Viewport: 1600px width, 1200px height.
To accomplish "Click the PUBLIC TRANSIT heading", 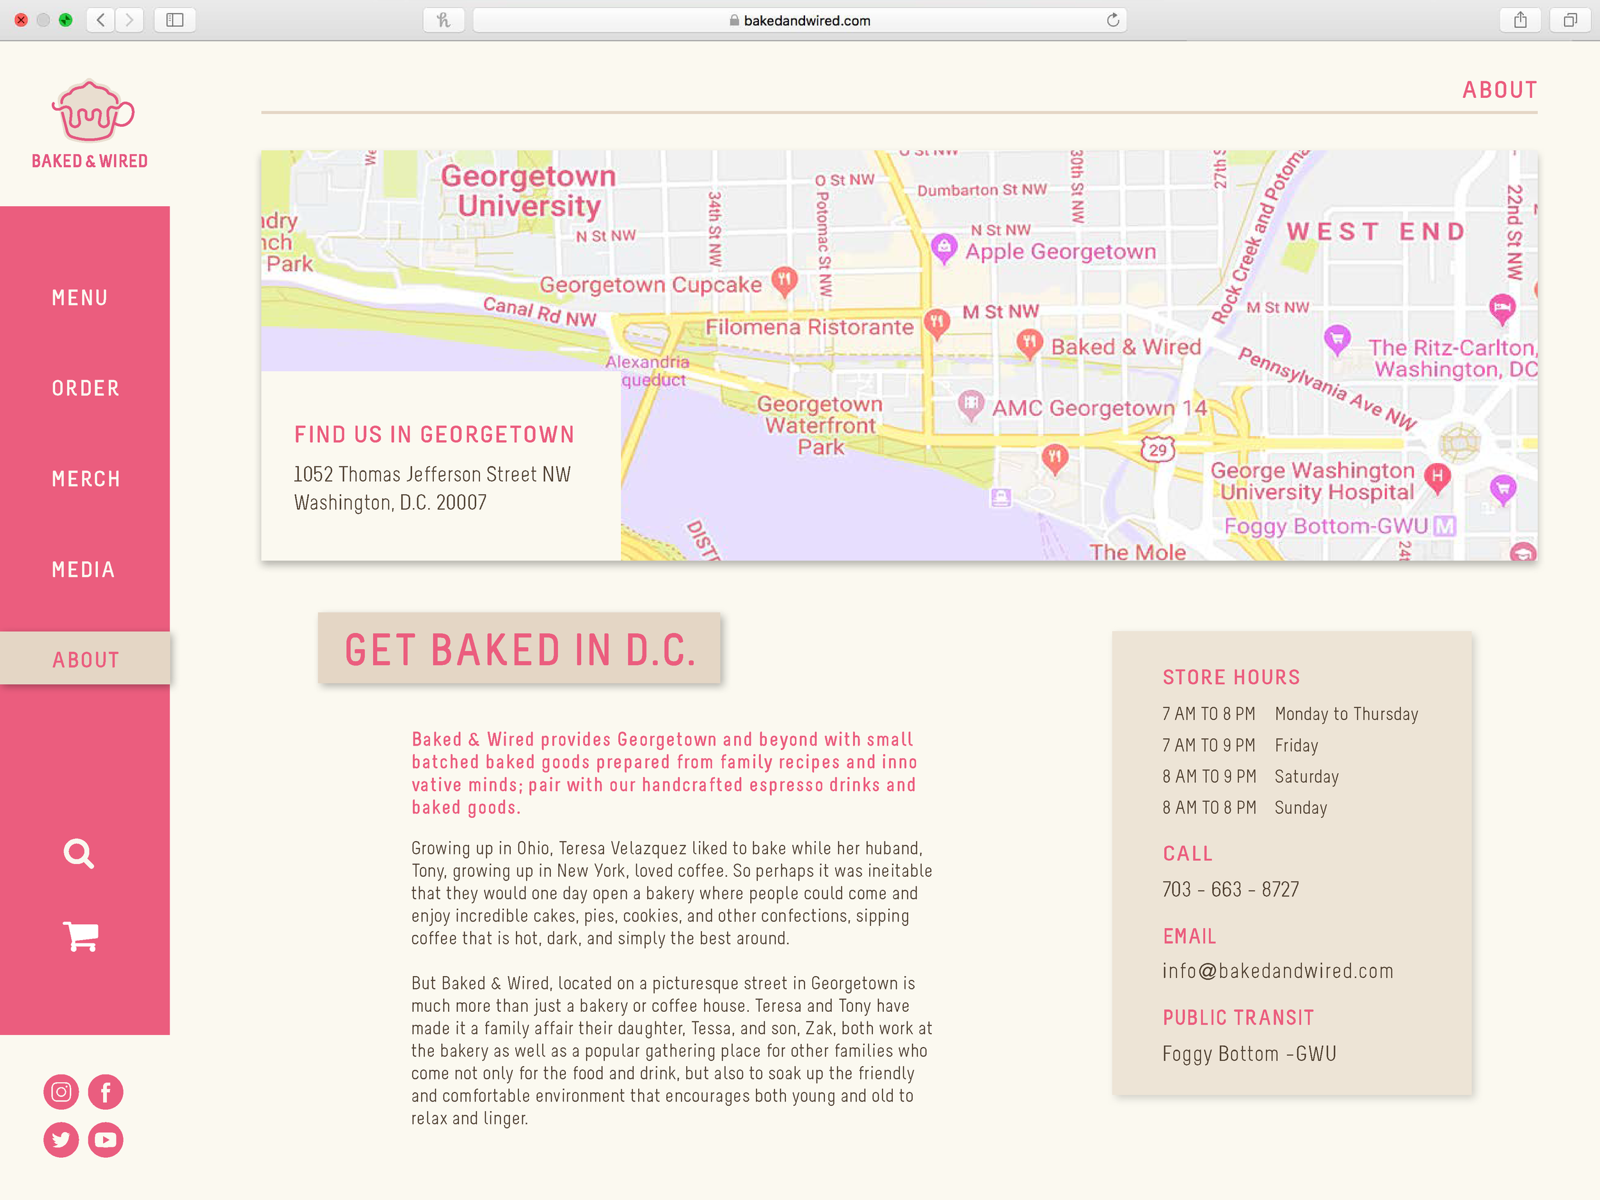I will pyautogui.click(x=1238, y=1018).
